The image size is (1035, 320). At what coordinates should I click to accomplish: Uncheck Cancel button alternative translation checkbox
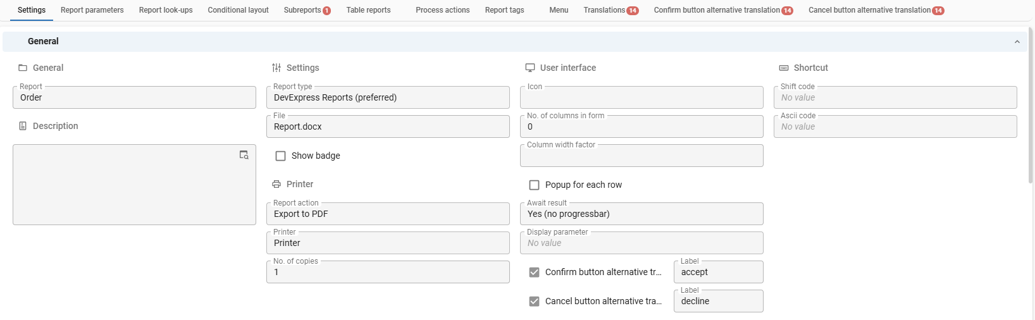click(535, 301)
